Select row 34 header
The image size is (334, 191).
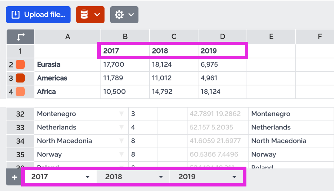point(20,141)
